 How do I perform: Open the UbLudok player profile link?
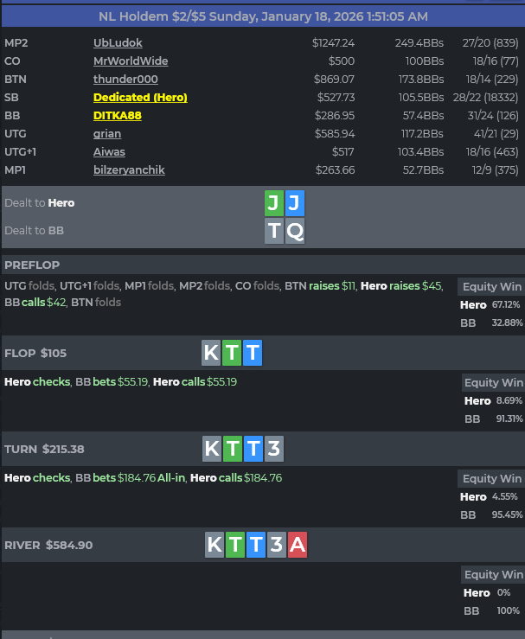118,42
